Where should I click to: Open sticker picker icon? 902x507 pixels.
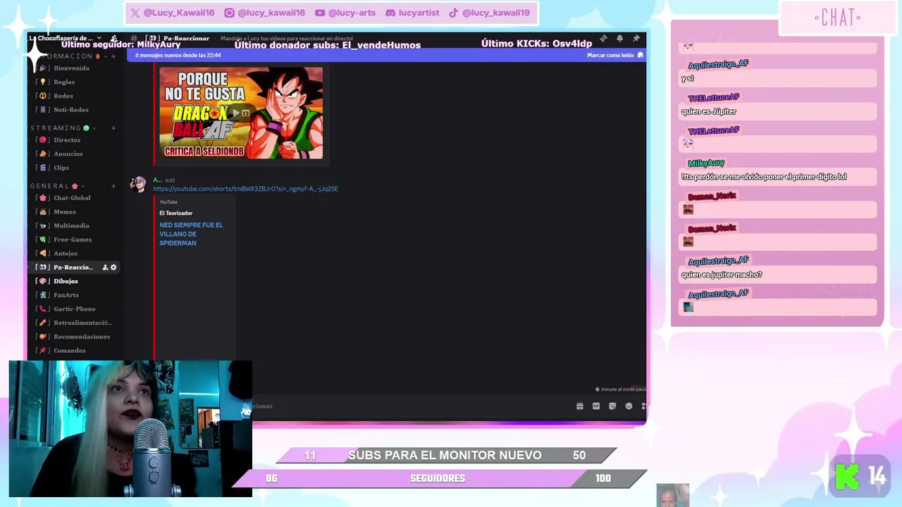coord(612,406)
